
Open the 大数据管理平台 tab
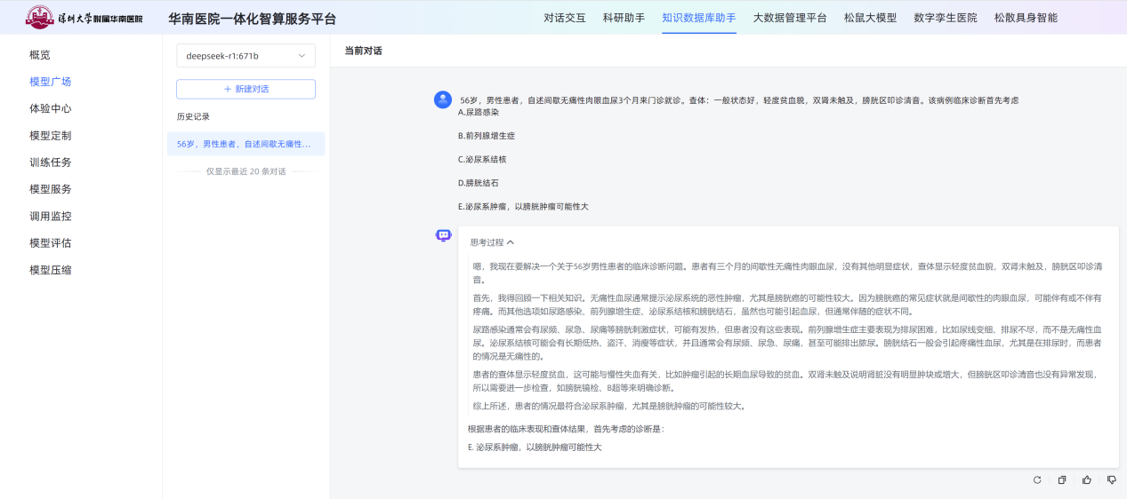coord(789,18)
